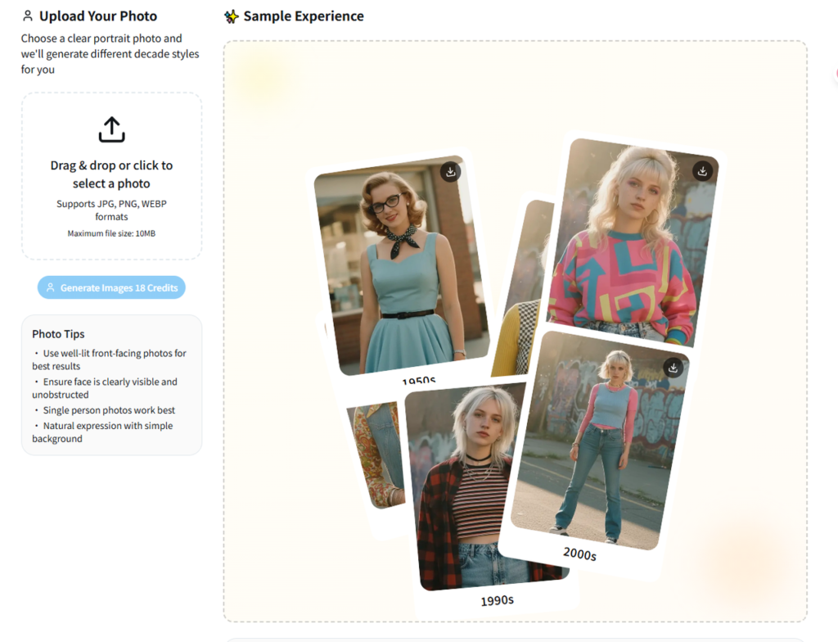This screenshot has width=838, height=642.
Task: Click the sparkle icon beside Sample Experience
Action: 232,16
